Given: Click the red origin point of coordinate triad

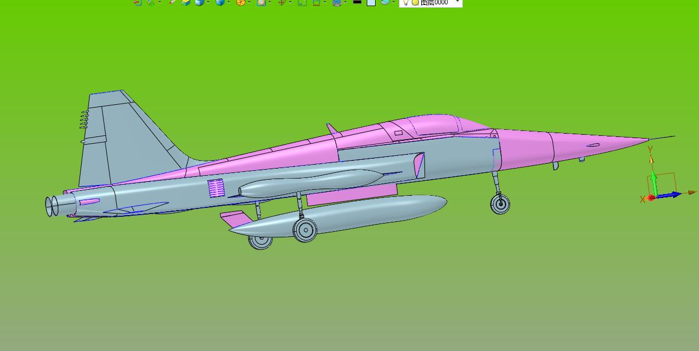Looking at the screenshot, I should coord(652,197).
